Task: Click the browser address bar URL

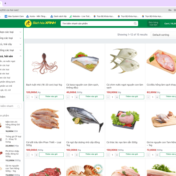Action: tap(10, 10)
